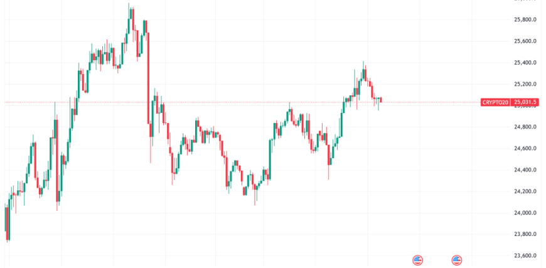Click the 24,400.0 price axis label
The image size is (546, 268).
coord(526,169)
